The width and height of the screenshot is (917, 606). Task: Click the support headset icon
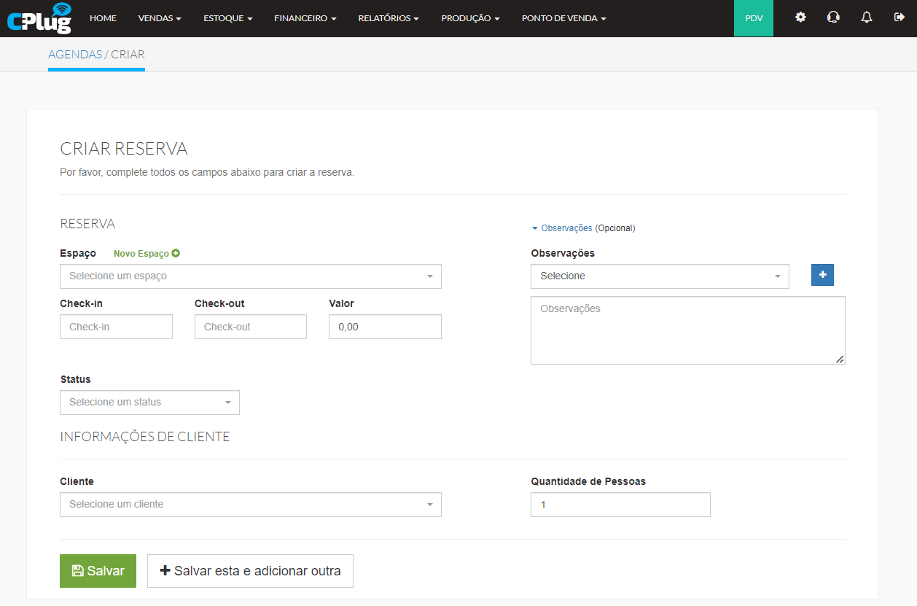[x=833, y=18]
